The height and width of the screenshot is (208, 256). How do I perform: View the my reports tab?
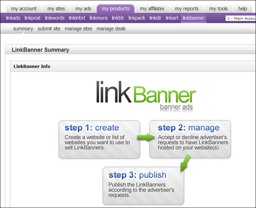186,9
